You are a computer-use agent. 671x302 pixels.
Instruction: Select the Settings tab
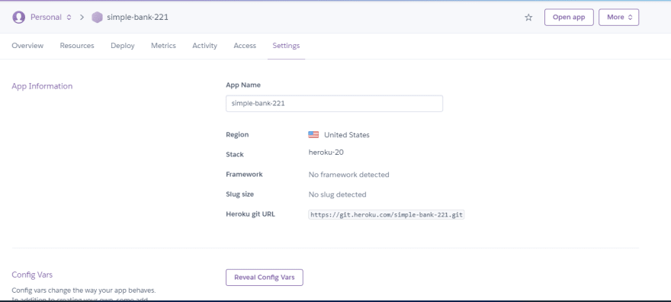(x=286, y=46)
